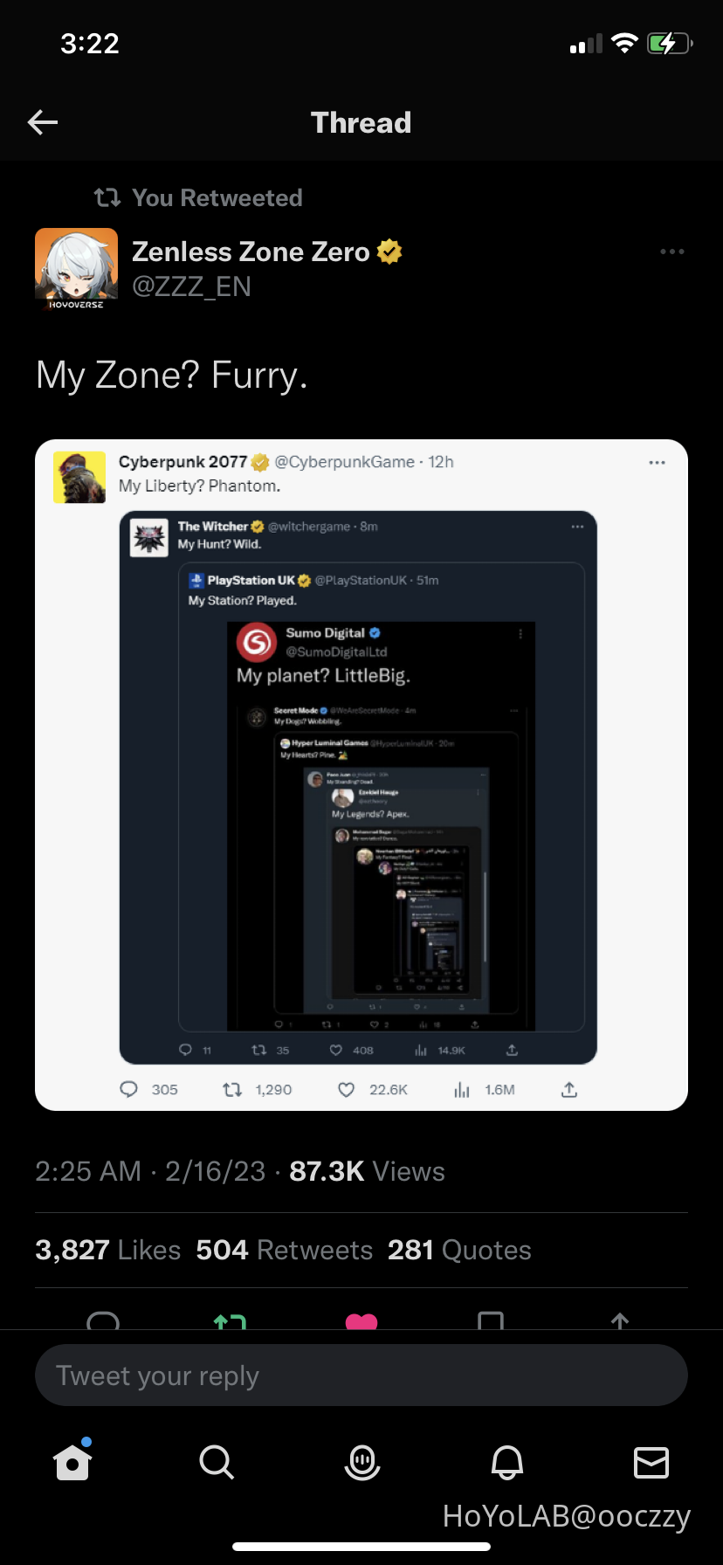723x1565 pixels.
Task: View the 281 Quotes list
Action: point(459,1250)
